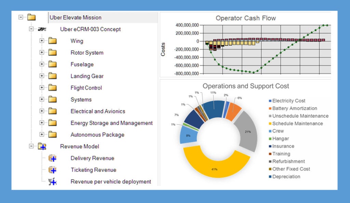Collapse the Uber Elevate Mission root node
Viewport: 350px width, 203px height.
(21, 17)
